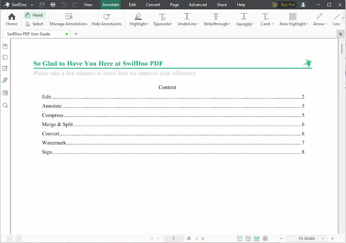Expand the Area Highlight options arrow

point(307,24)
